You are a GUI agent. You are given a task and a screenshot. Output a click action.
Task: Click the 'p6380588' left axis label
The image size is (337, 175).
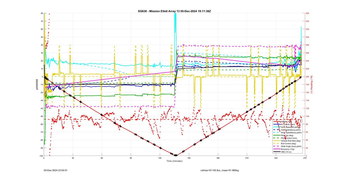37,84
